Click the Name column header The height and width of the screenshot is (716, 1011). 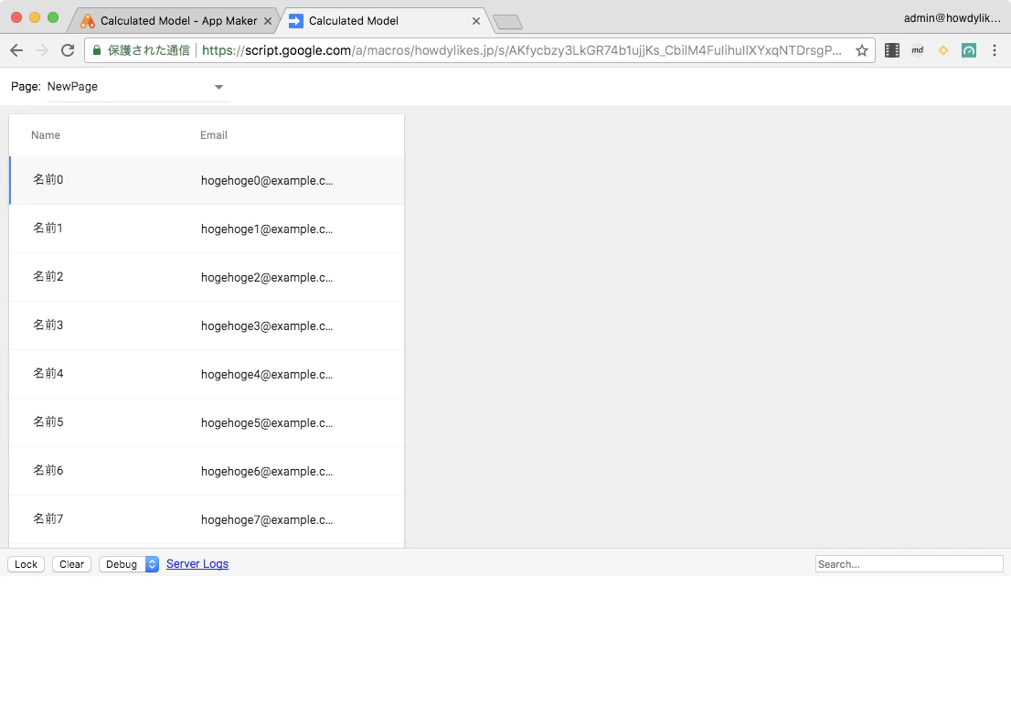[46, 135]
